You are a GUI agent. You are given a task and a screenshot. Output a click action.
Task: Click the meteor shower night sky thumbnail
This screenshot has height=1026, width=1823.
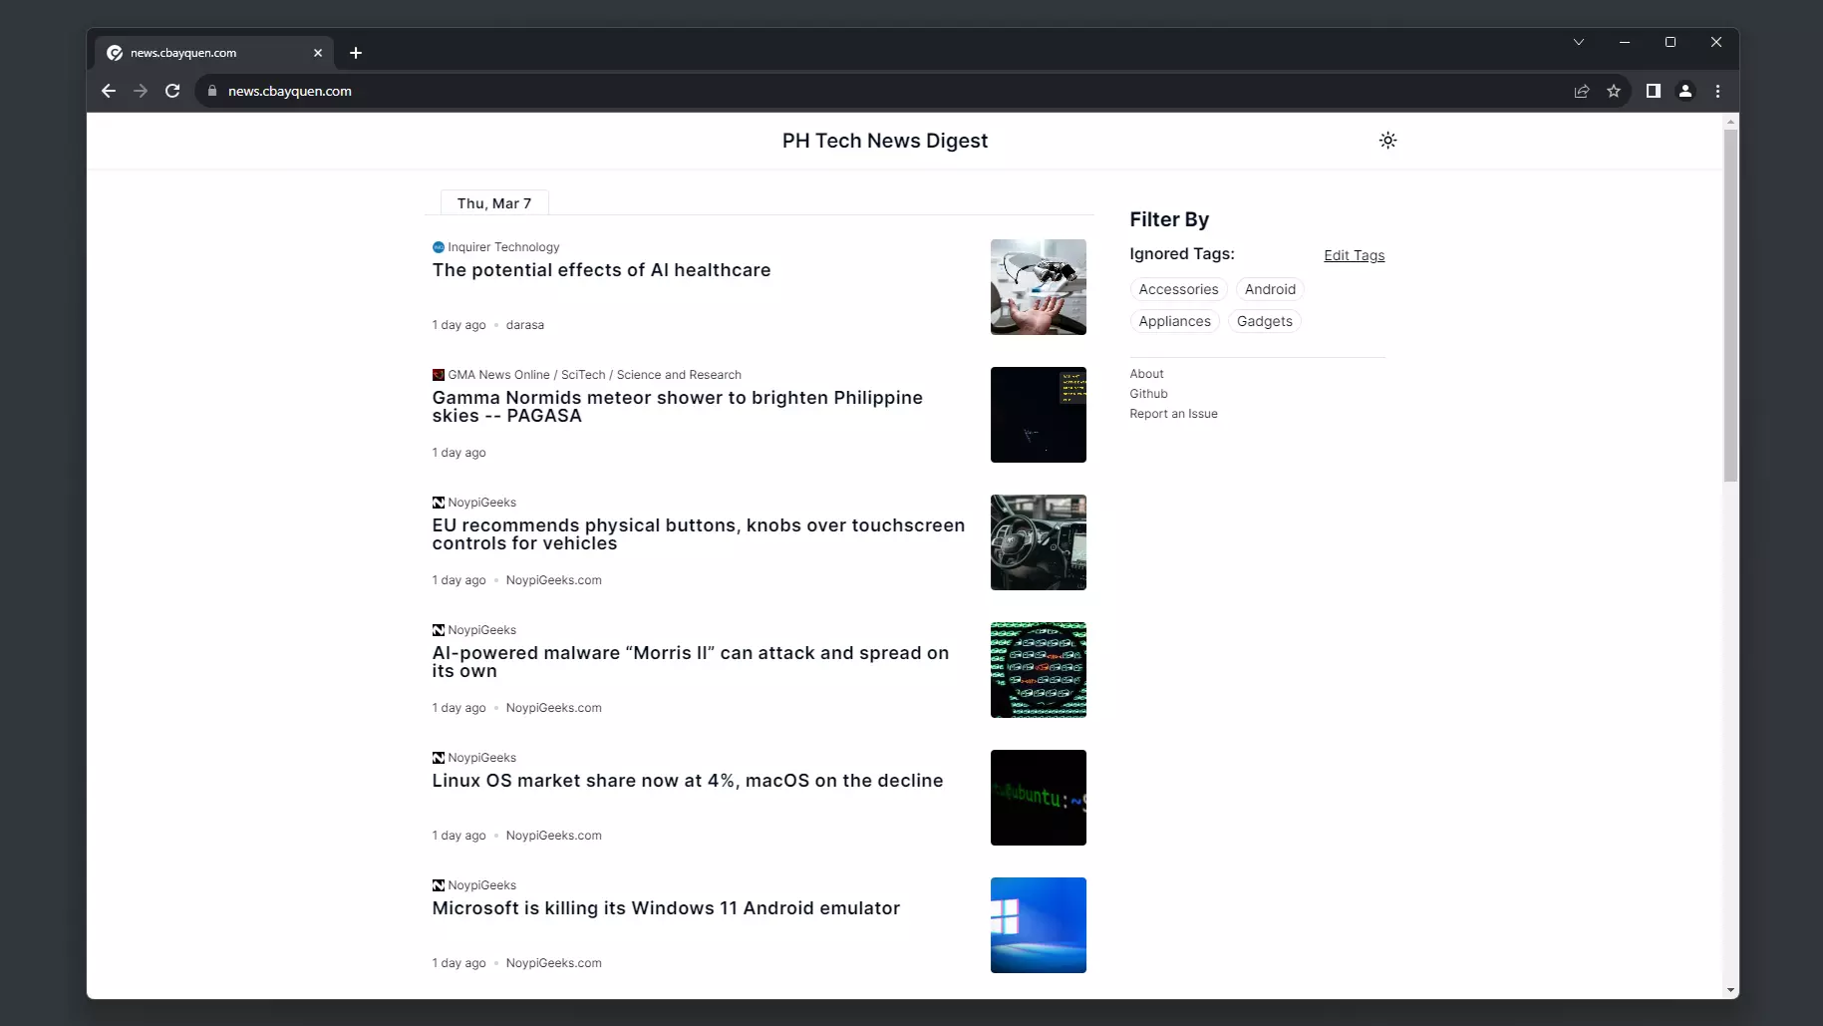click(1038, 415)
